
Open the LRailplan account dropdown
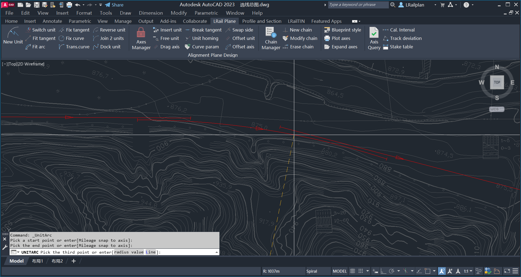[435, 5]
